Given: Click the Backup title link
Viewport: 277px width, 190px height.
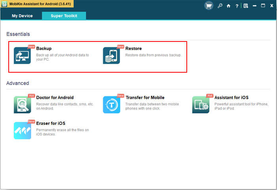Looking at the screenshot, I should (44, 49).
